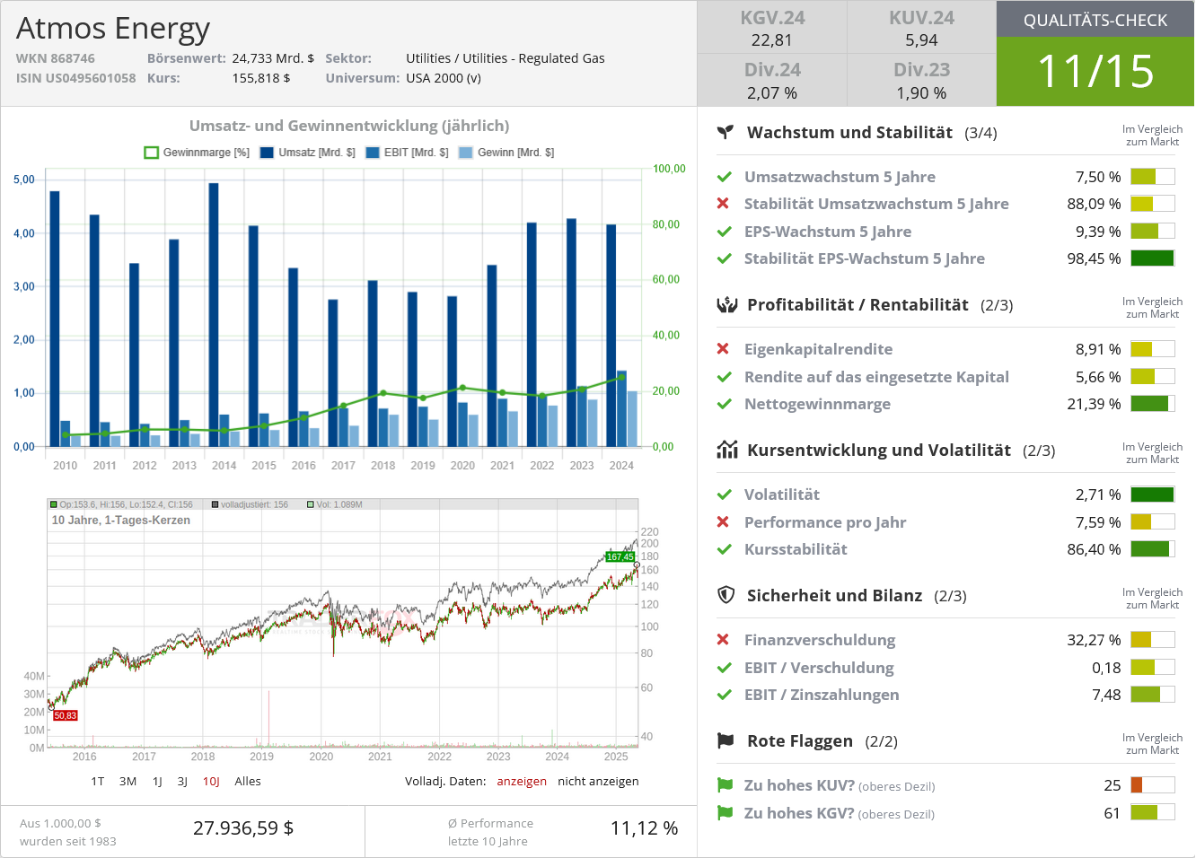Click the Wachstum und Stabilität plant icon
The width and height of the screenshot is (1196, 858).
[x=726, y=132]
